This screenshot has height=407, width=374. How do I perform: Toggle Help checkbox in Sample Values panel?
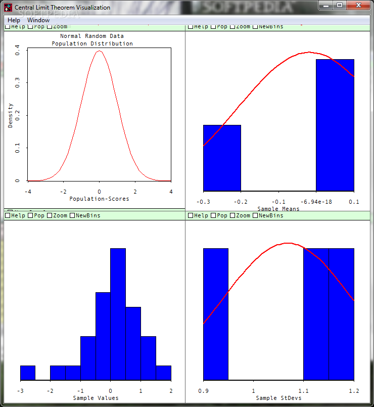[x=8, y=215]
